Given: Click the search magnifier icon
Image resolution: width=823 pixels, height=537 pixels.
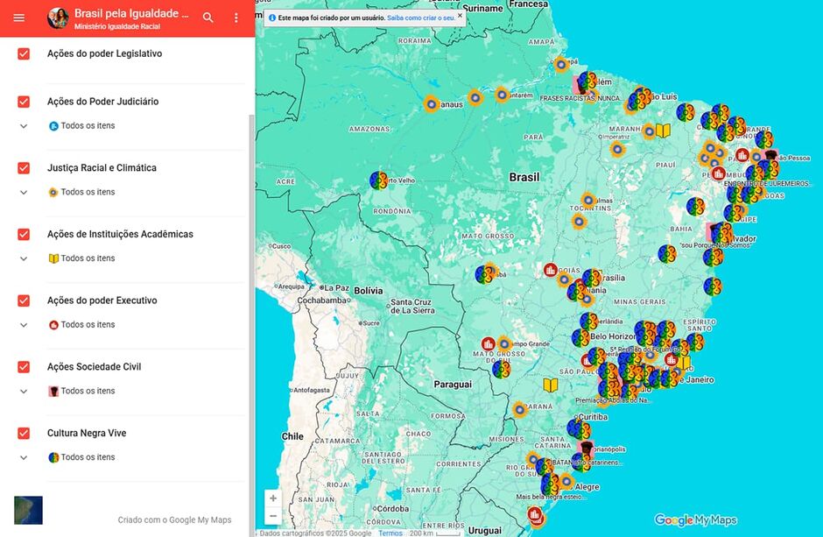Looking at the screenshot, I should [208, 18].
